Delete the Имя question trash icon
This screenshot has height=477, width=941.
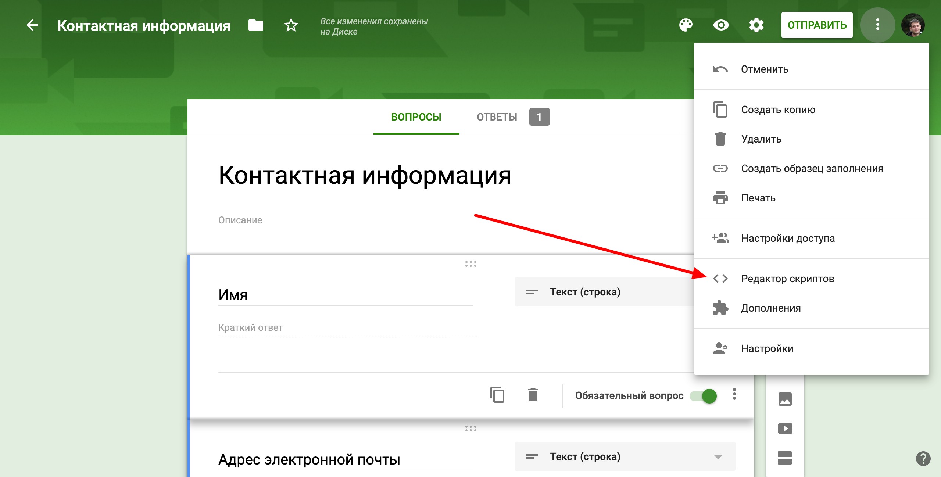coord(533,395)
